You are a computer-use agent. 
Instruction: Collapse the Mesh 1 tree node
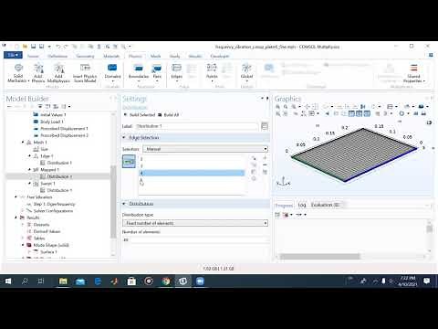23,143
